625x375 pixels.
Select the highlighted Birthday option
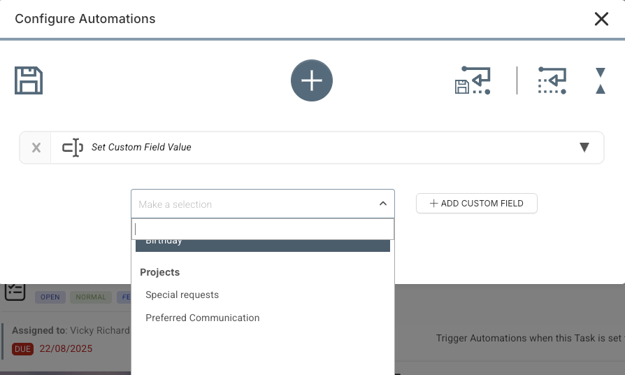tap(263, 245)
